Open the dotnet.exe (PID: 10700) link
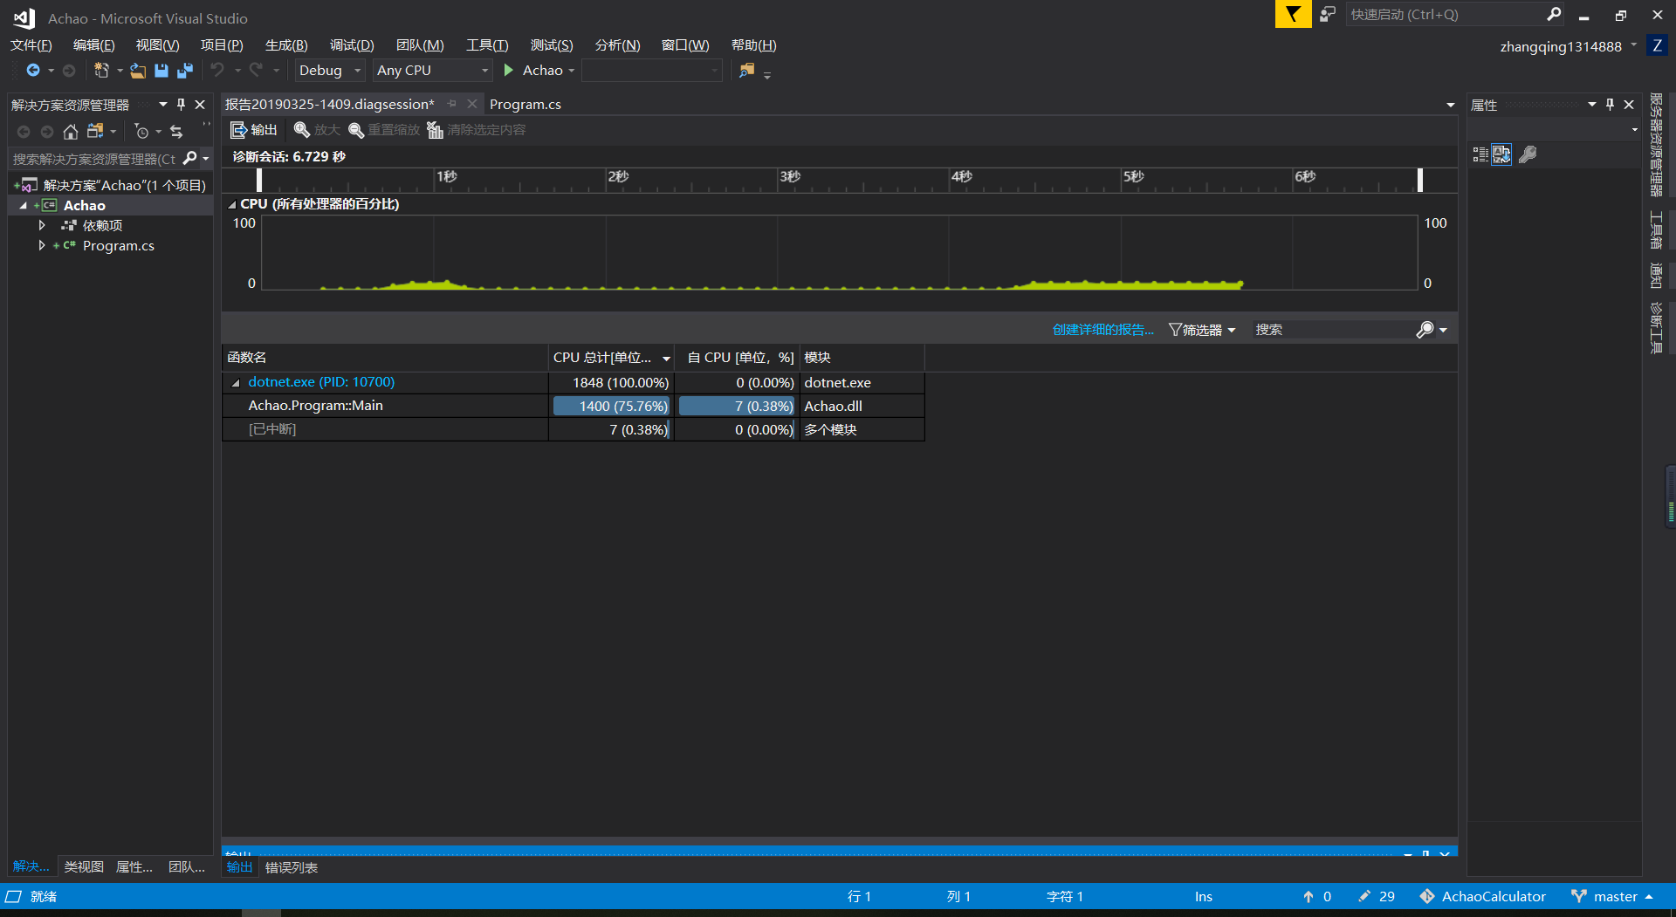The width and height of the screenshot is (1676, 917). point(321,382)
